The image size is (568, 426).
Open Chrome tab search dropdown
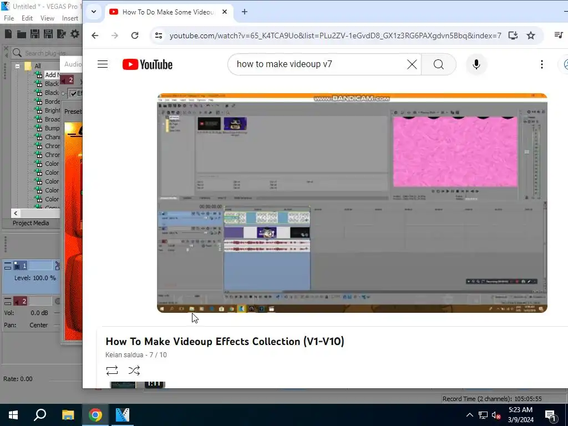tap(93, 12)
